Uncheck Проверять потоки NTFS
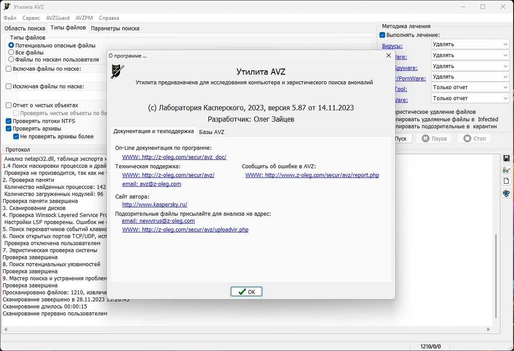This screenshot has width=514, height=351. coord(9,121)
